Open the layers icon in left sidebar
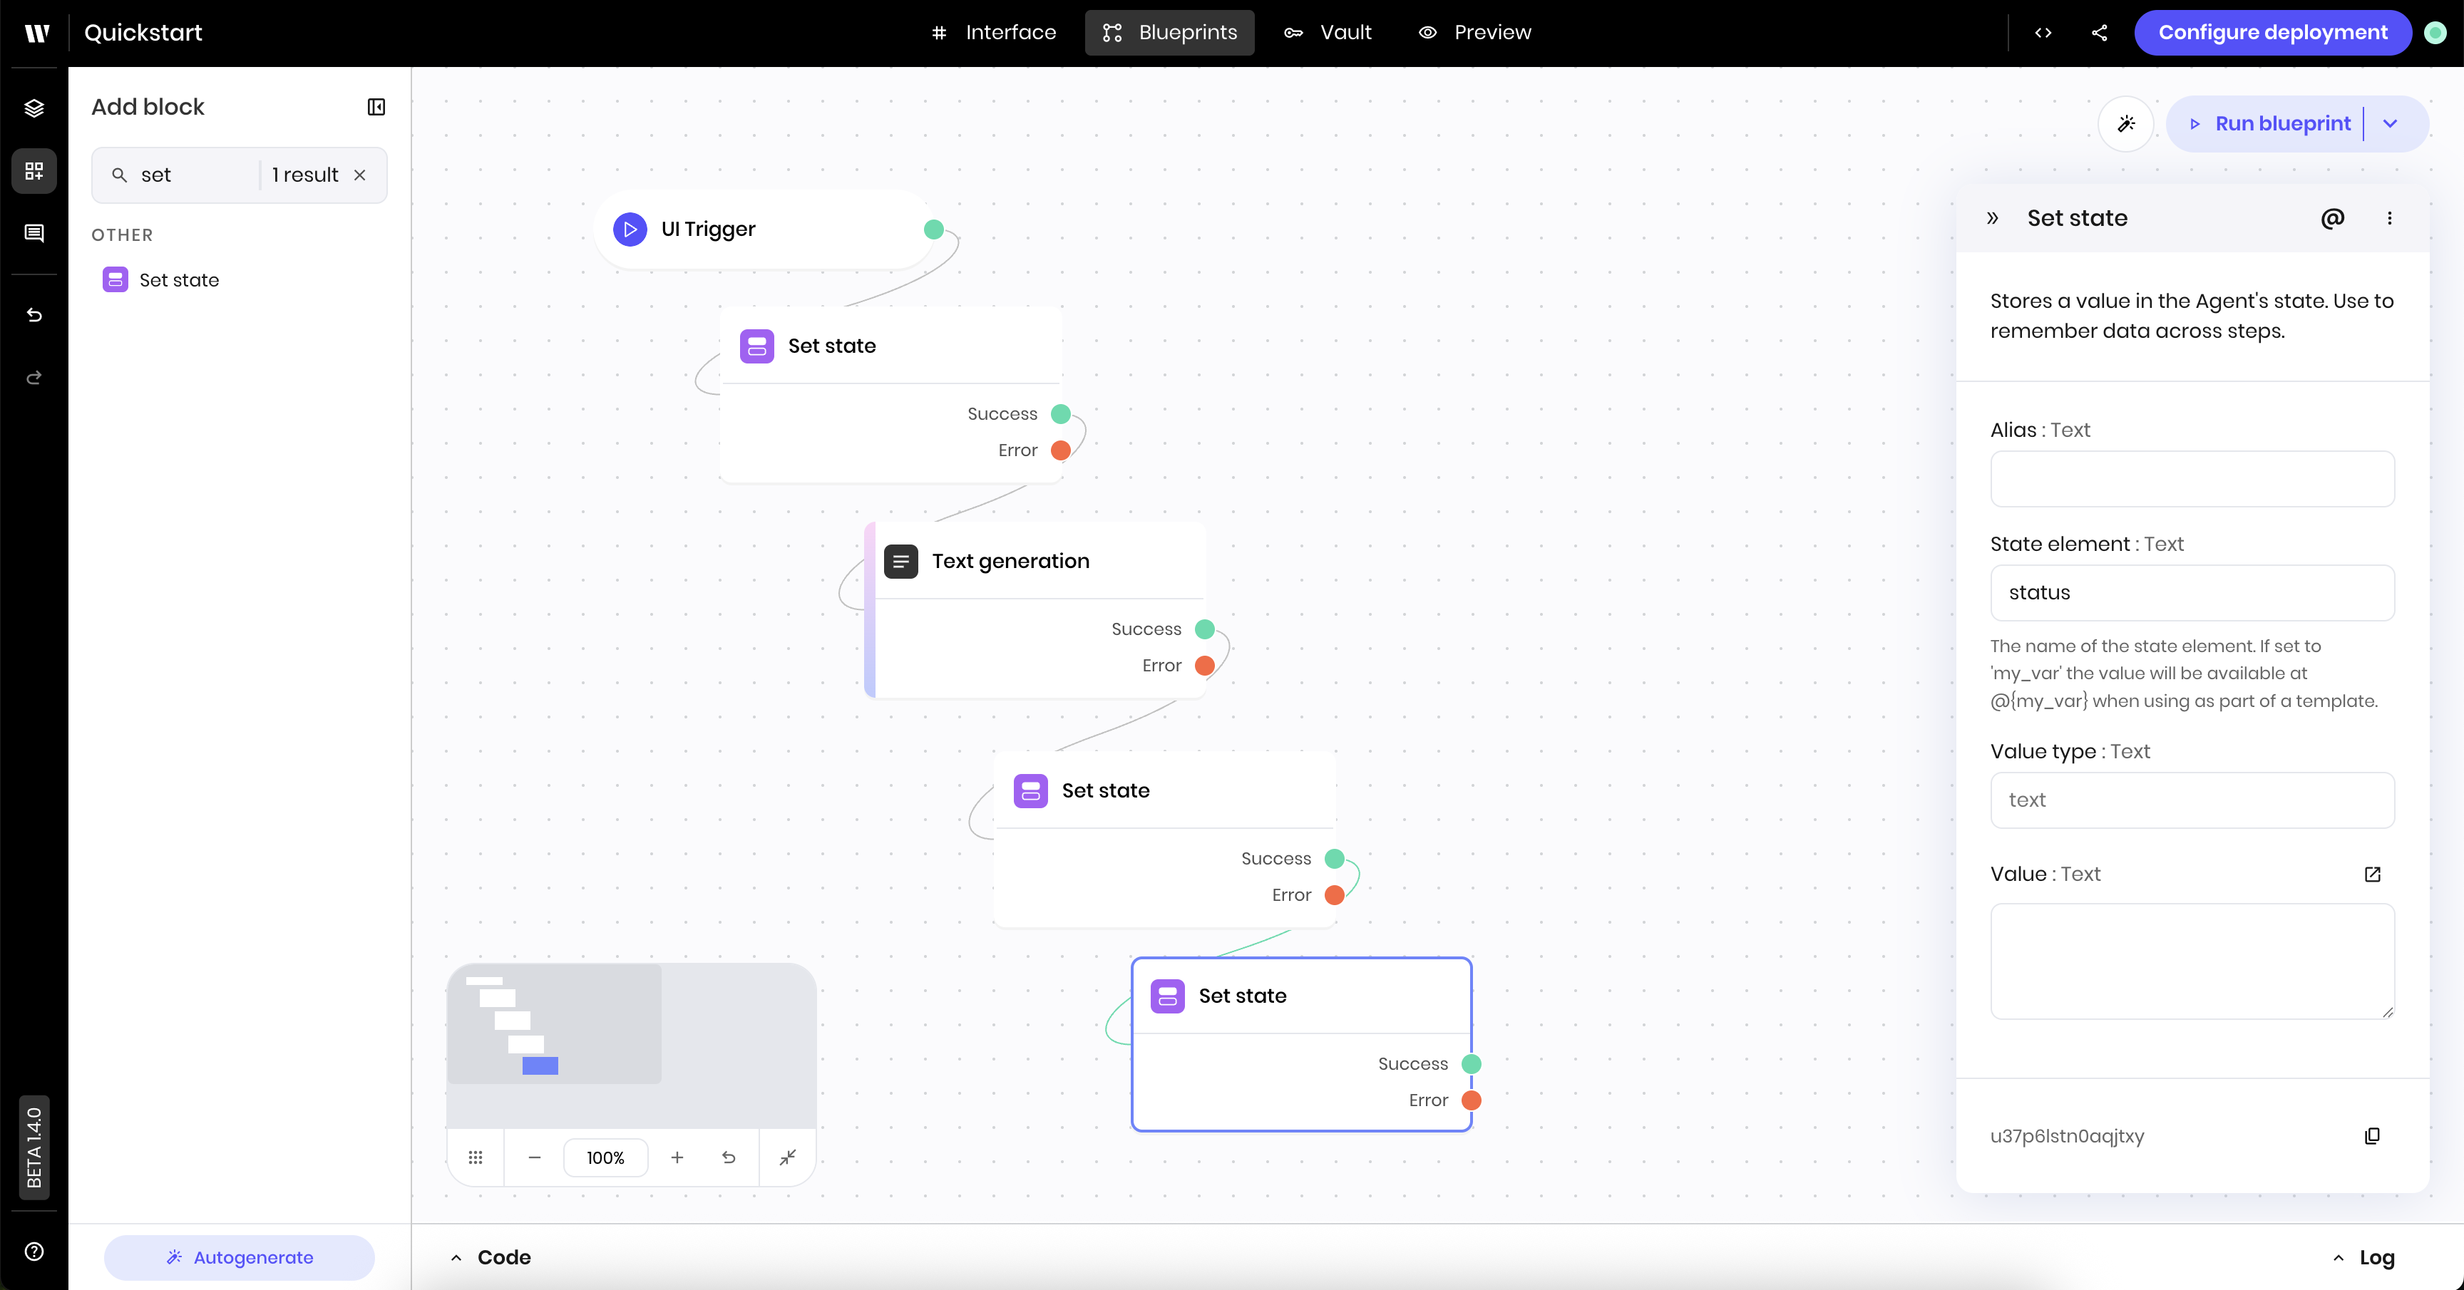 point(34,108)
